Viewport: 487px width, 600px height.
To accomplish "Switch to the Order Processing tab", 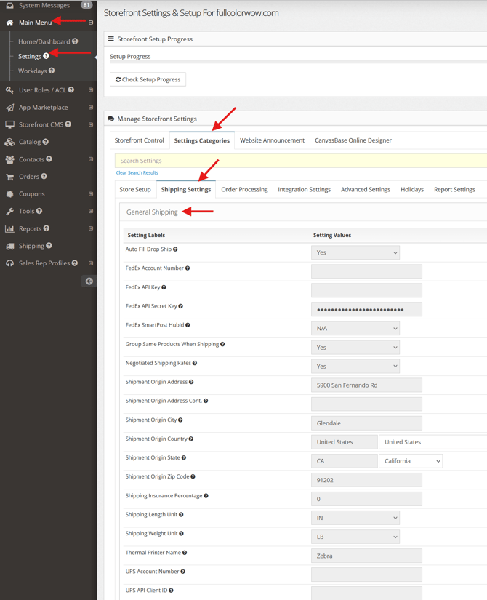I will point(244,190).
